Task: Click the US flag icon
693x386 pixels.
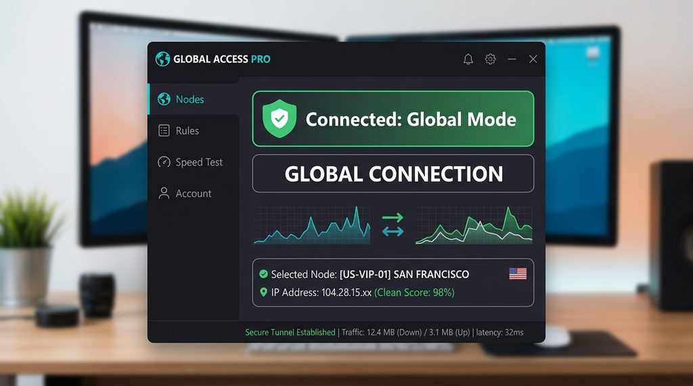Action: tap(518, 274)
